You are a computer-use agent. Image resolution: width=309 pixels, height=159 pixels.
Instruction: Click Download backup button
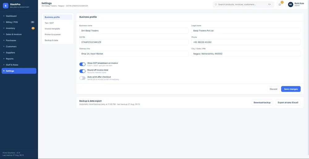pyautogui.click(x=262, y=102)
